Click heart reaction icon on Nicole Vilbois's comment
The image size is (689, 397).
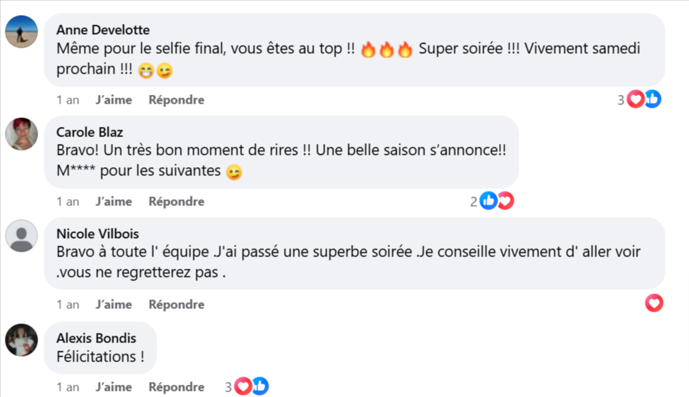[x=654, y=303]
